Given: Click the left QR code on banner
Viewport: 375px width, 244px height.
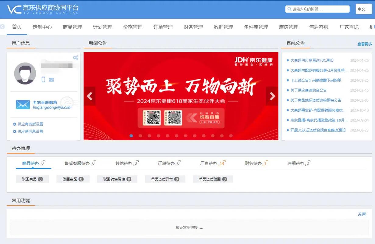Looking at the screenshot, I should point(154,117).
